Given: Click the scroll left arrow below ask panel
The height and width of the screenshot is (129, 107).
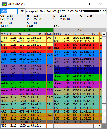Looking at the screenshot, I should [x=56, y=126].
